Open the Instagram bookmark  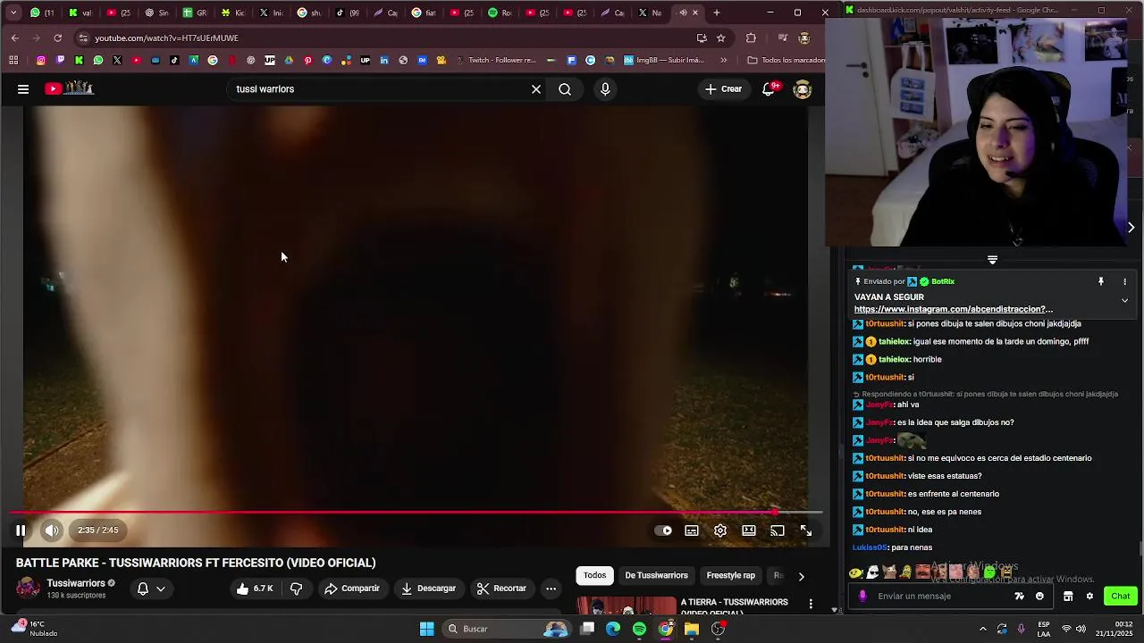(x=41, y=61)
